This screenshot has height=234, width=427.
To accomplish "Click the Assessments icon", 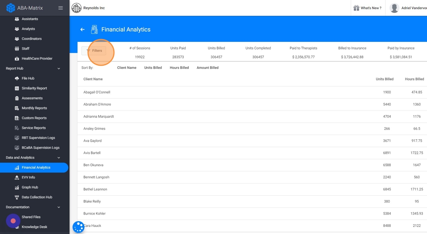I will pos(17,98).
